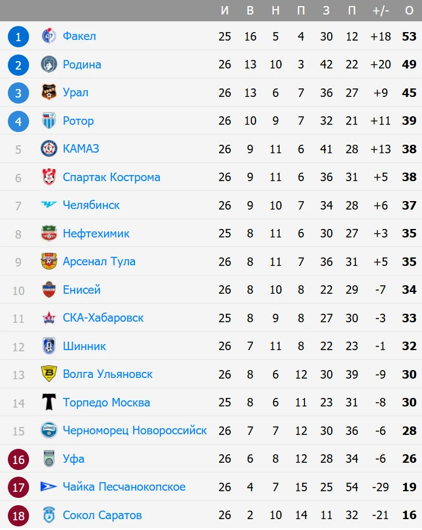The width and height of the screenshot is (422, 530).
Task: Click the Волга Ульяновск yellow logo
Action: (x=48, y=374)
